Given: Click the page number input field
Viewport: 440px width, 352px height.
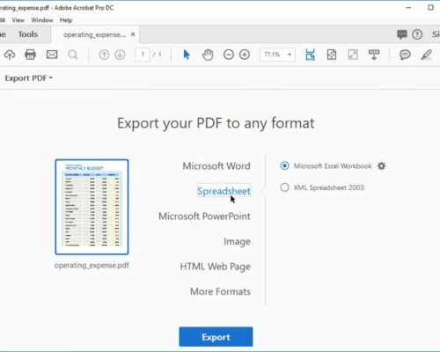Looking at the screenshot, I should tap(143, 55).
